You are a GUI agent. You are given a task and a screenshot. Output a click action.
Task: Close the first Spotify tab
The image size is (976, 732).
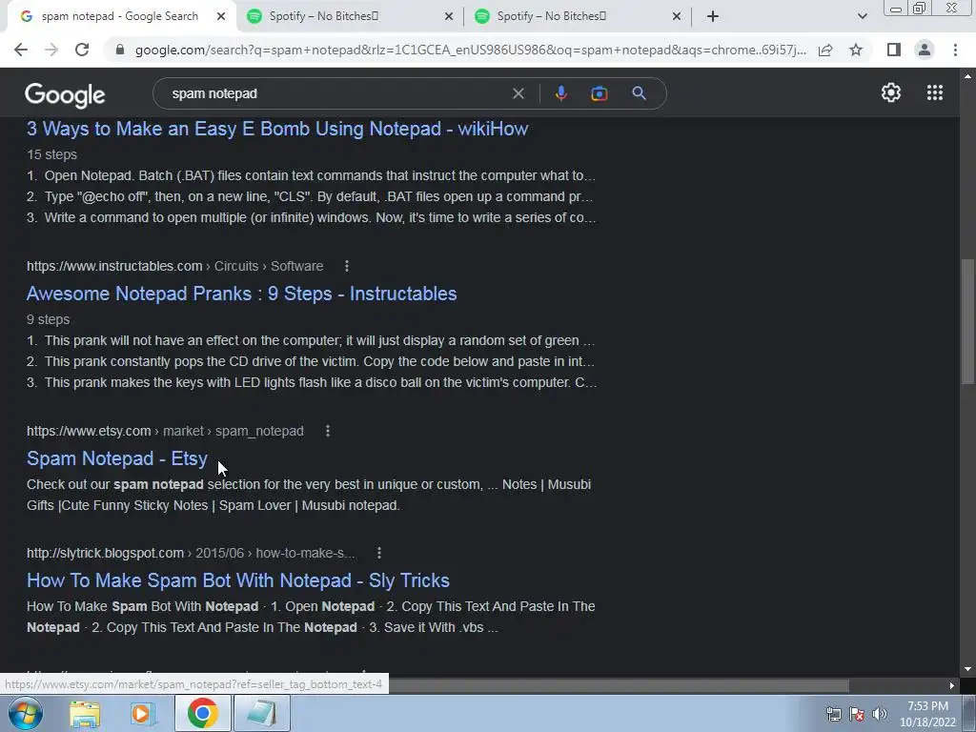point(449,16)
